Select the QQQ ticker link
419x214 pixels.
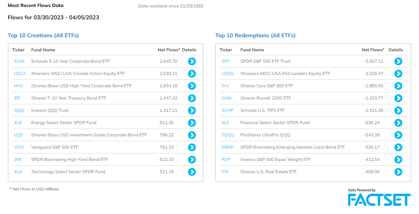point(19,110)
